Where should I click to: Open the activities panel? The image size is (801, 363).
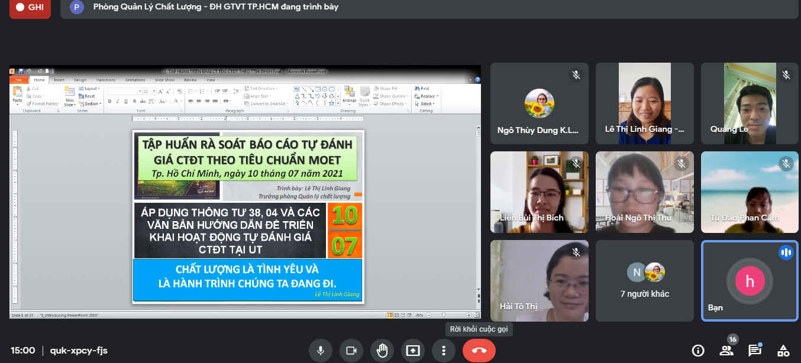tap(783, 351)
